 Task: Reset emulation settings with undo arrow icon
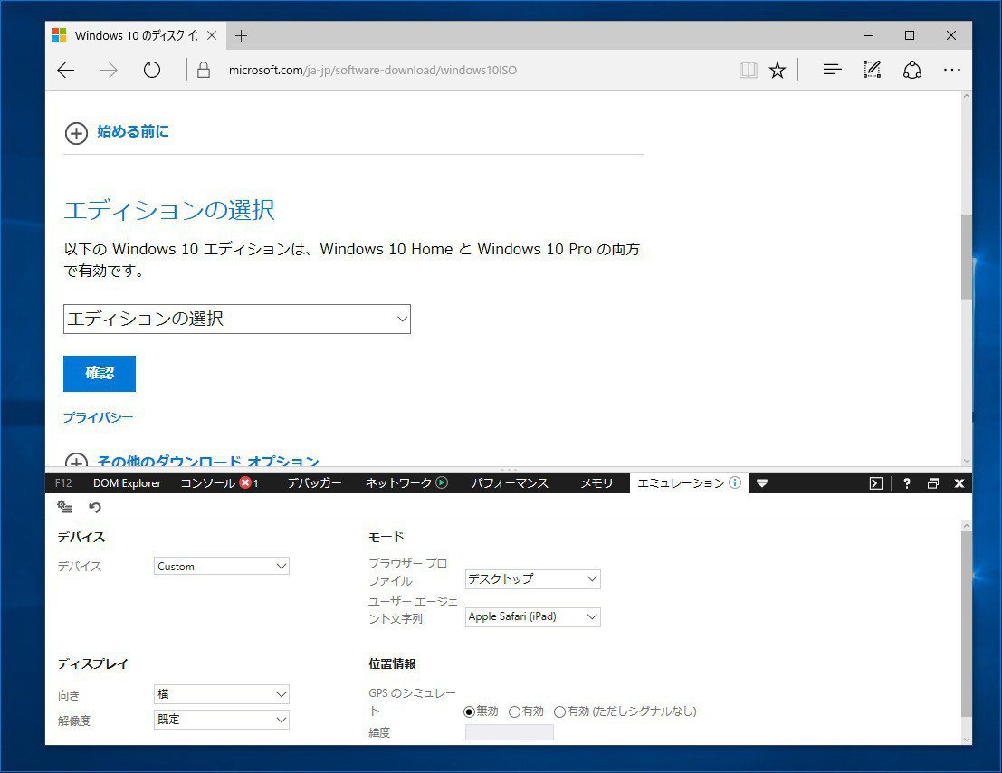click(94, 507)
